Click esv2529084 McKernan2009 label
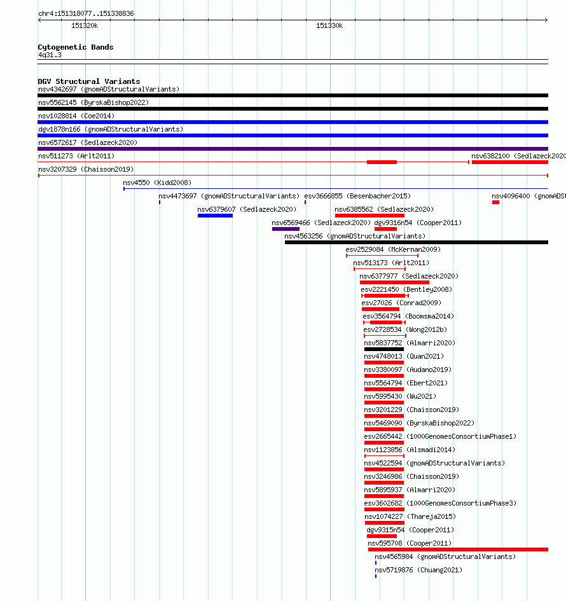566x601 pixels. pos(393,249)
